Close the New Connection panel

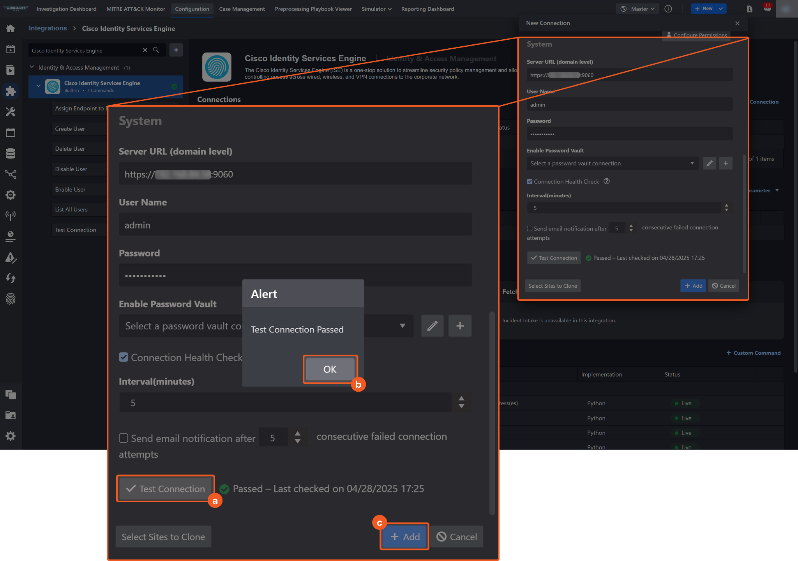pos(737,23)
